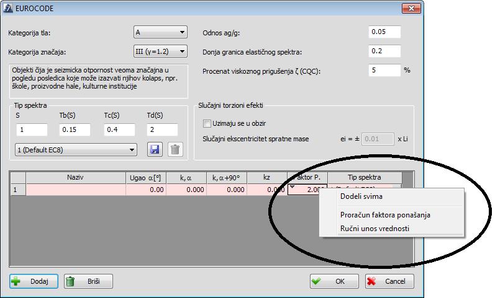This screenshot has width=495, height=298.
Task: Click the Naziv column header
Action: (76, 178)
